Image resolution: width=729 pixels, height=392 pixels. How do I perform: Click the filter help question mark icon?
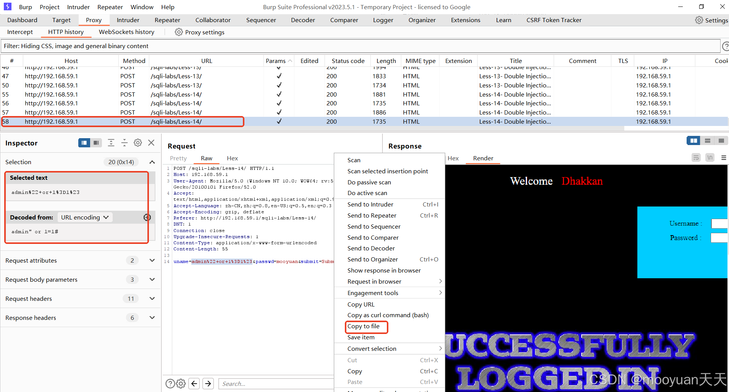point(726,46)
